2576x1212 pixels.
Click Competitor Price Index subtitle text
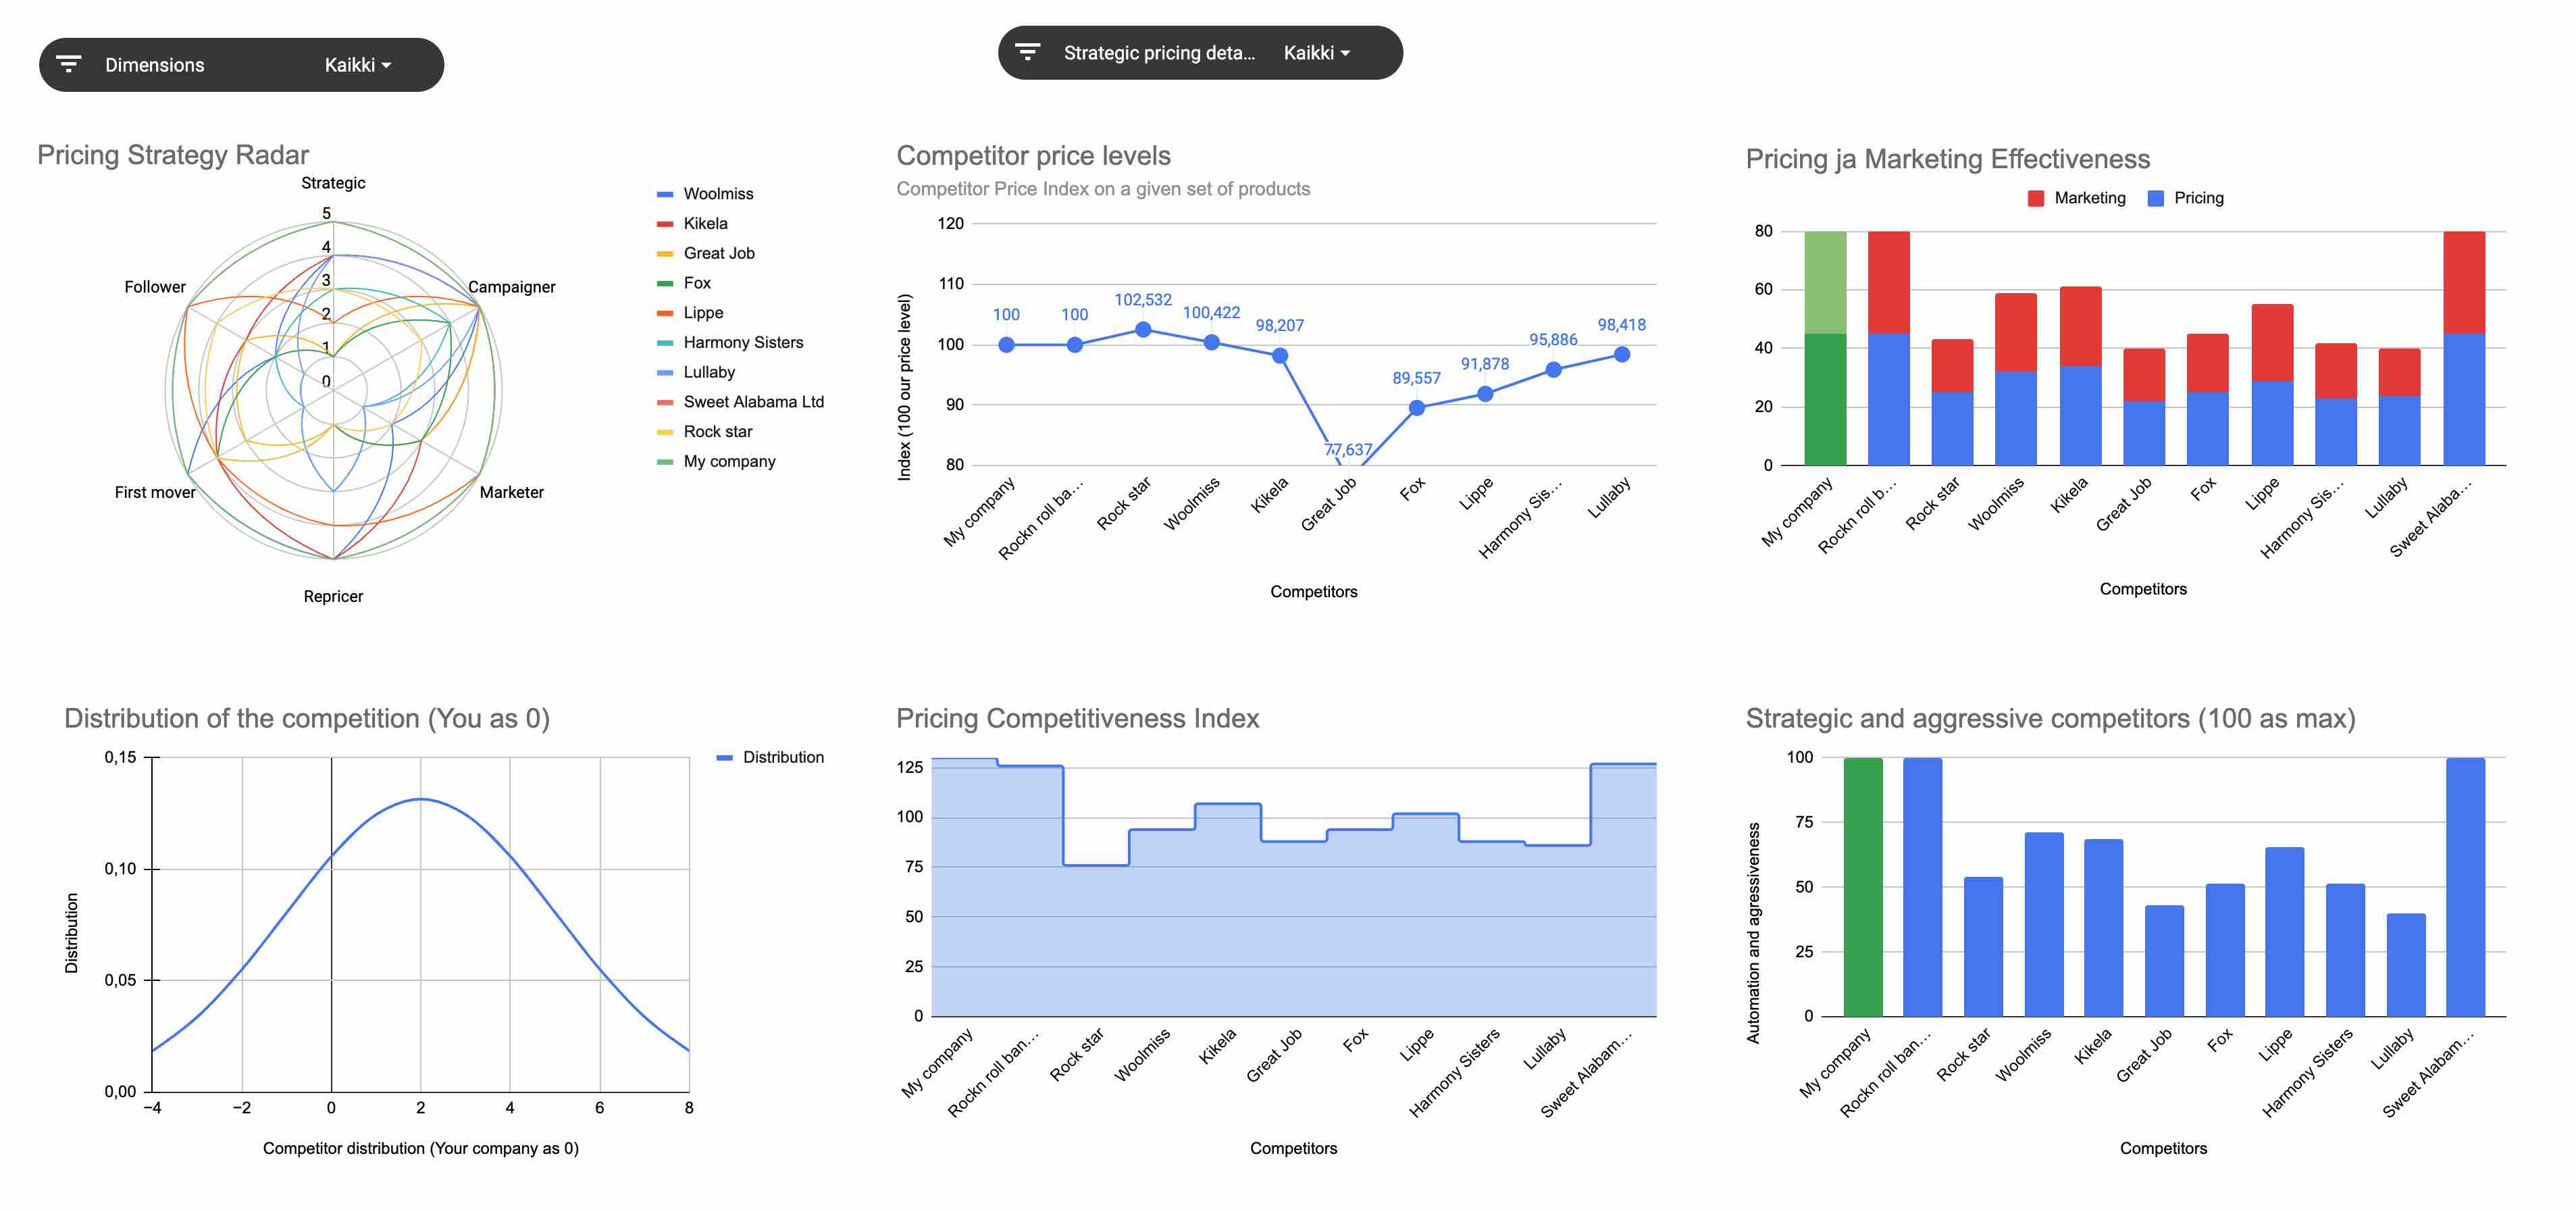[x=1102, y=189]
